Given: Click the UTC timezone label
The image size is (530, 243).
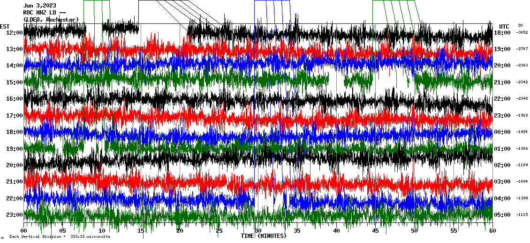Looking at the screenshot, I should [504, 26].
